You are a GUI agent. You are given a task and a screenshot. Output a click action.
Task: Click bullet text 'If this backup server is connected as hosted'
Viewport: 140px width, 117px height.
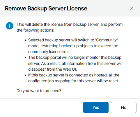pos(74,78)
